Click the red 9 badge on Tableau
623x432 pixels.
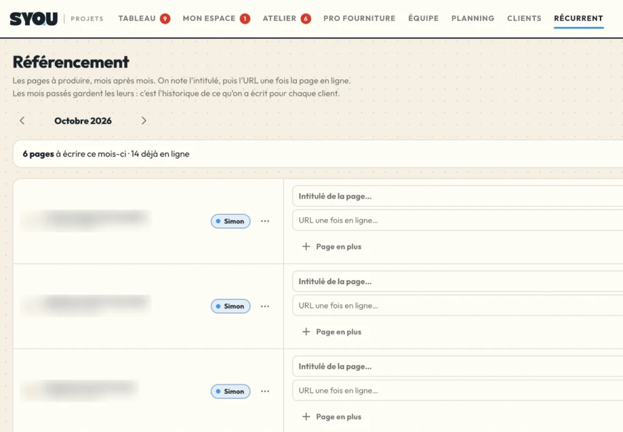[x=165, y=19]
